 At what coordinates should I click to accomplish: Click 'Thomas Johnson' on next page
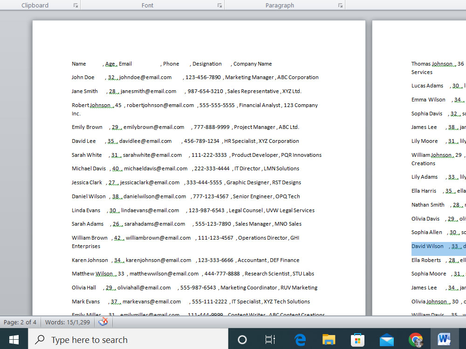click(x=432, y=64)
